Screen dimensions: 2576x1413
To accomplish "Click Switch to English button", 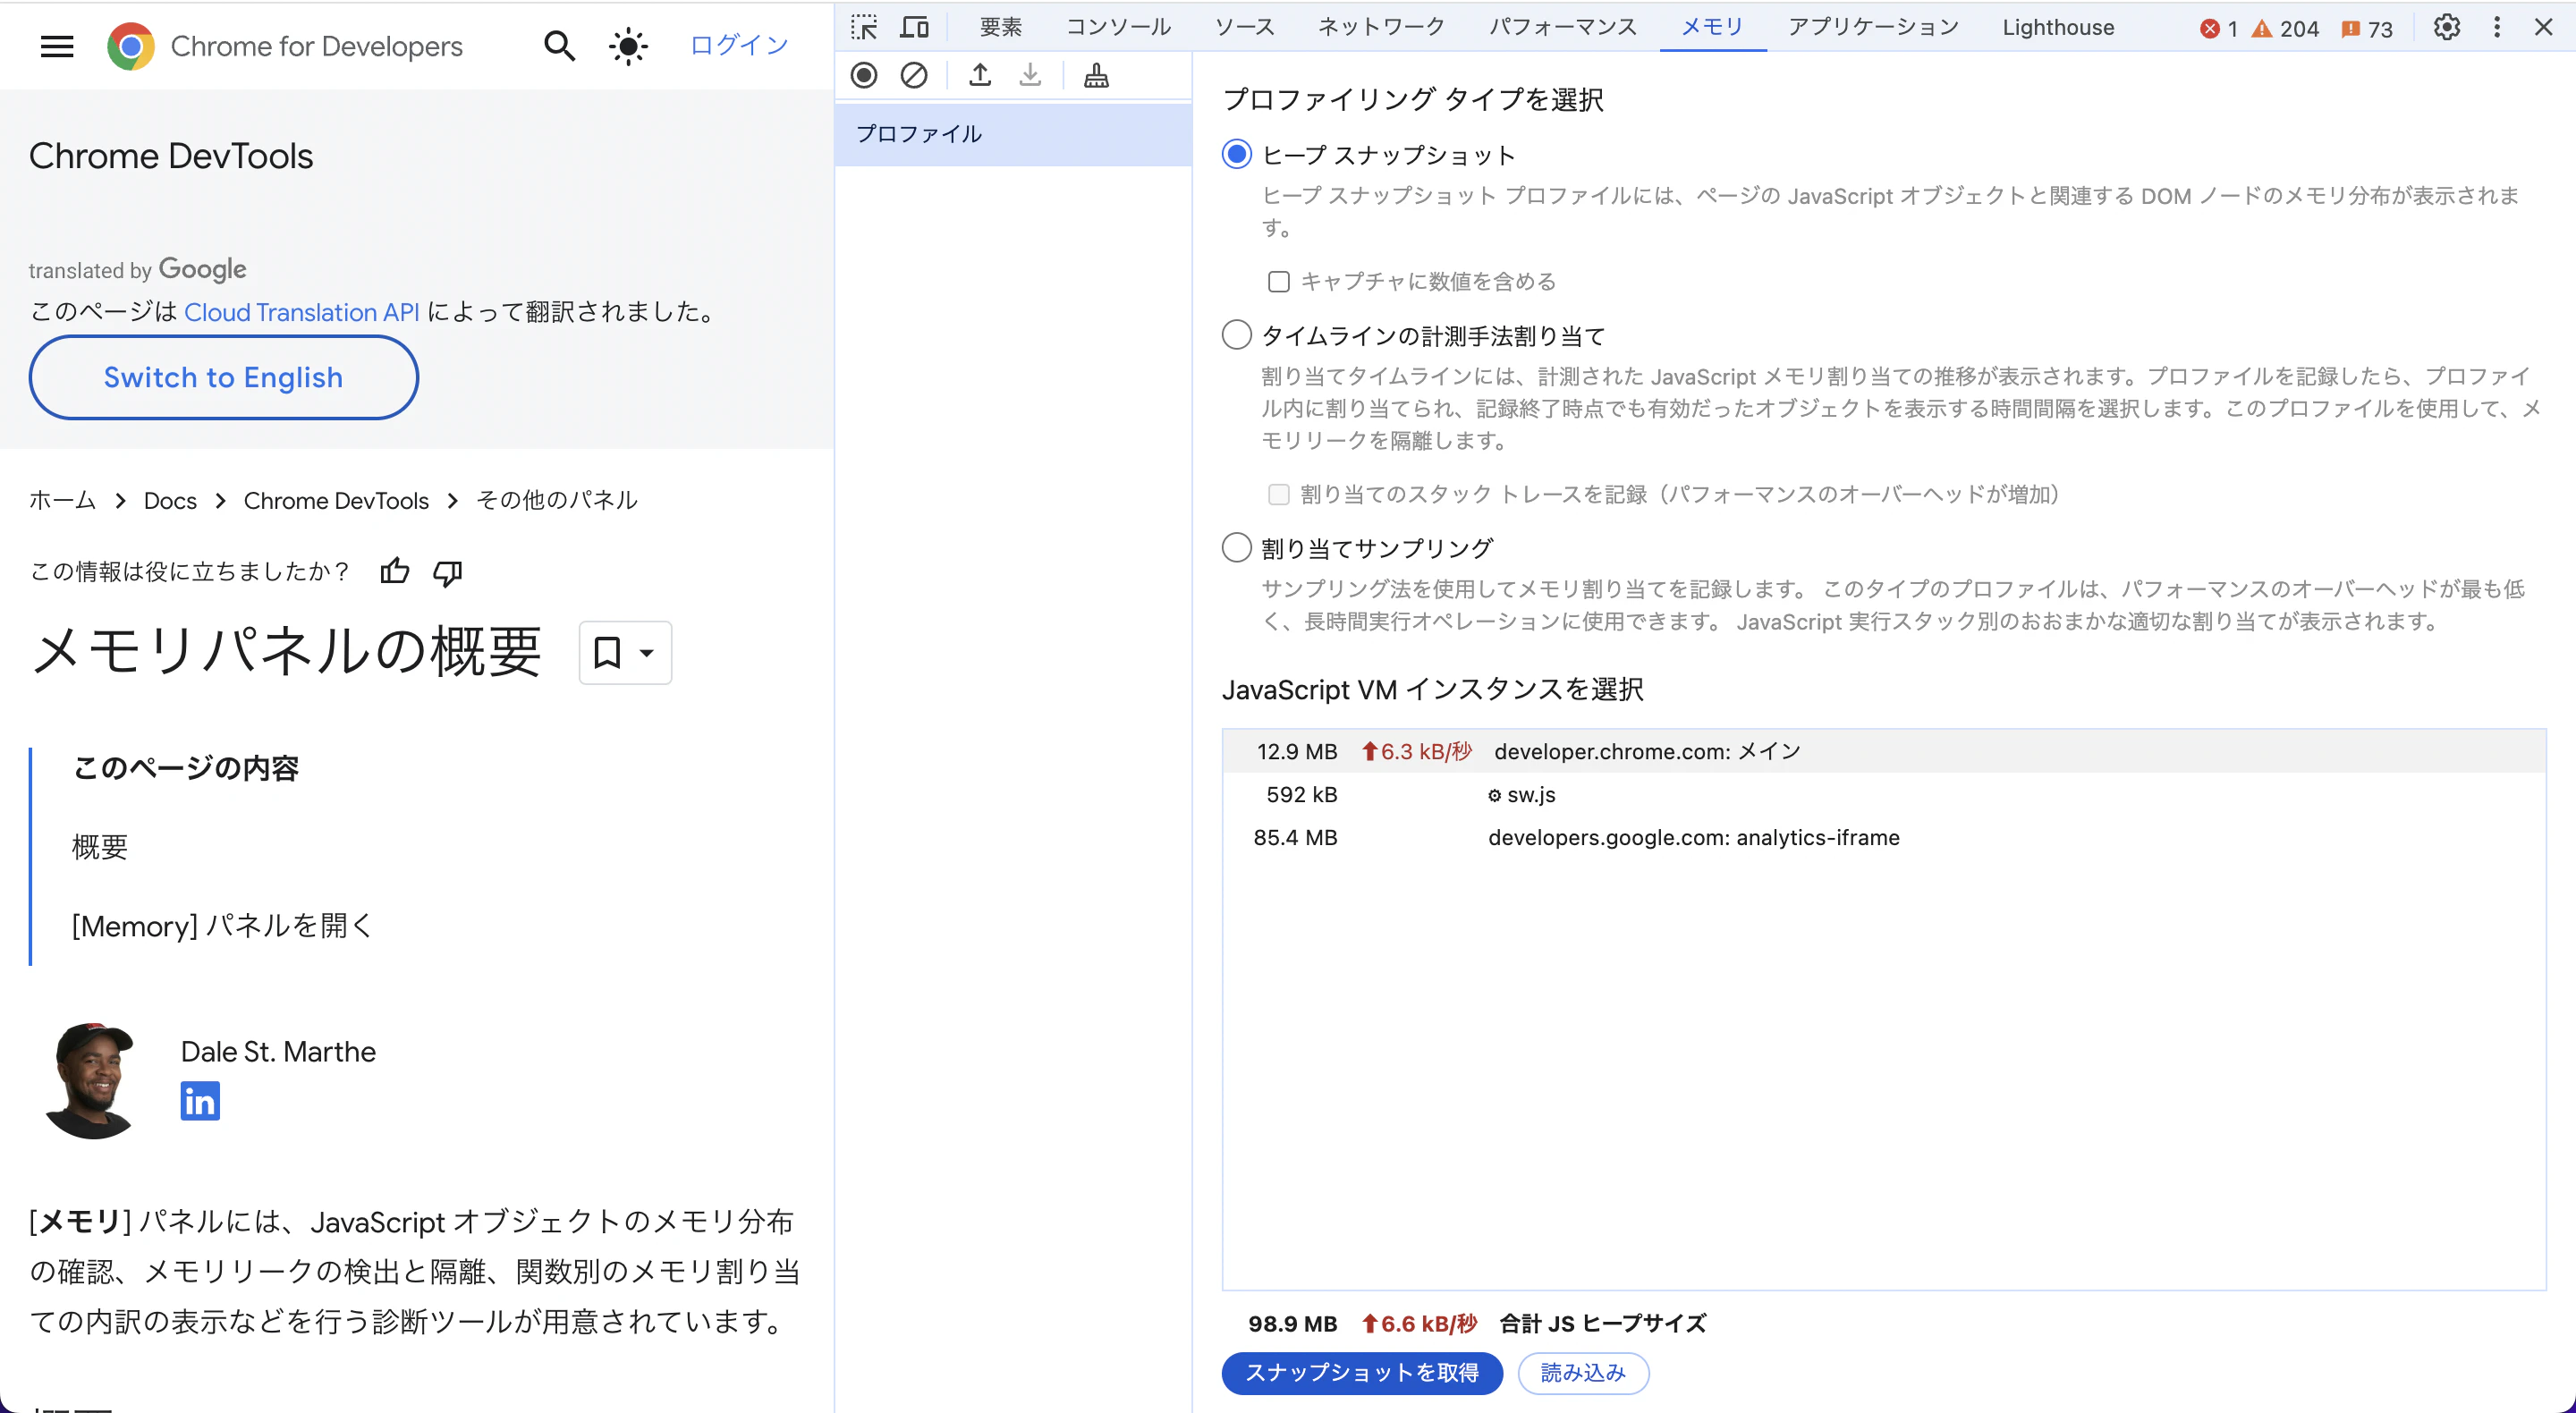I will click(223, 377).
